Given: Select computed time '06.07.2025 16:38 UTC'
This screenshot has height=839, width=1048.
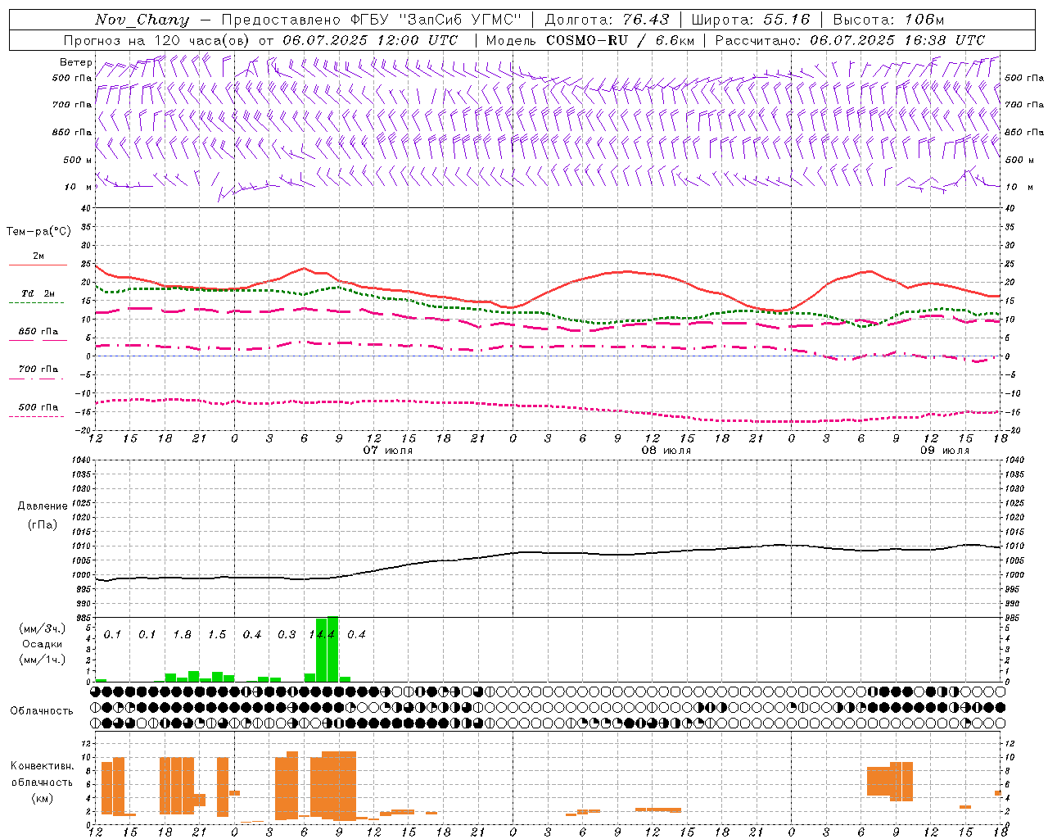Looking at the screenshot, I should 897,40.
